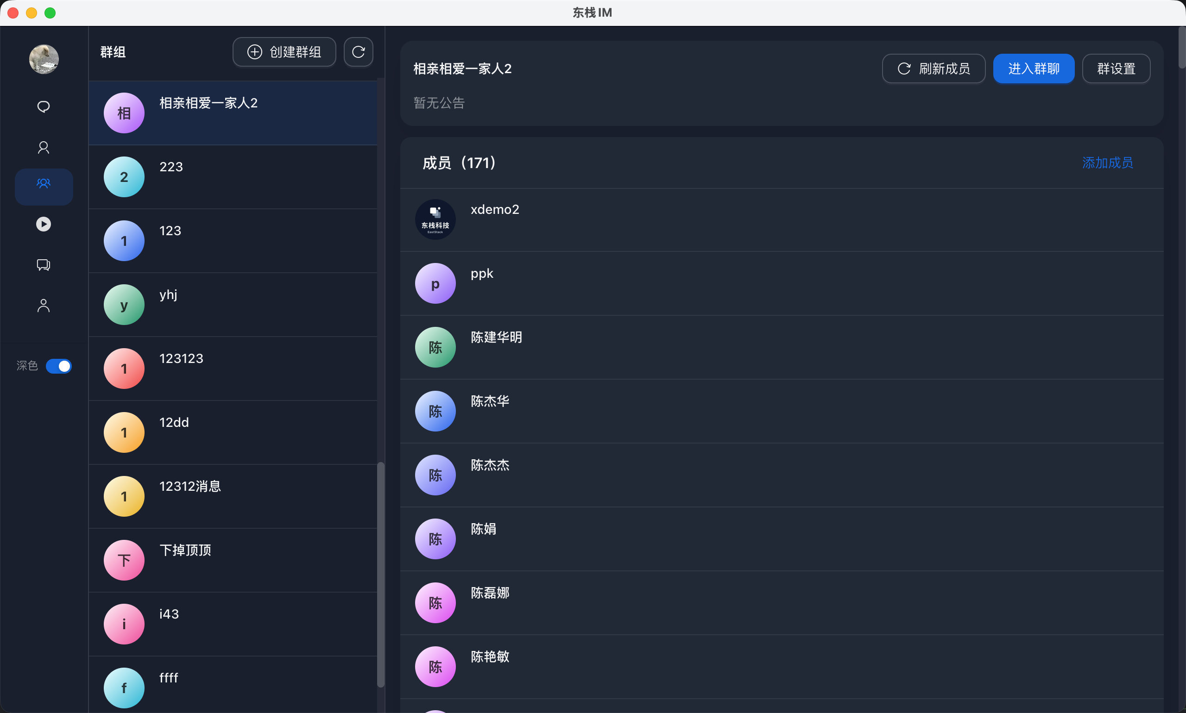Click the pink 下 avatar
The image size is (1186, 713).
[x=124, y=560]
